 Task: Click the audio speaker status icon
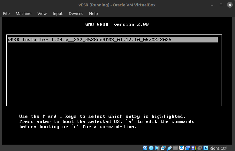pos(157,148)
